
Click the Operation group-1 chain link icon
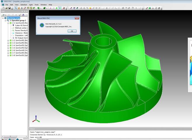(x=8, y=20)
